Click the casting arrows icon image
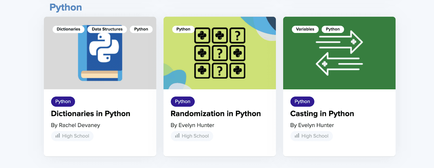Screen dimensions: 434x168 click(339, 53)
